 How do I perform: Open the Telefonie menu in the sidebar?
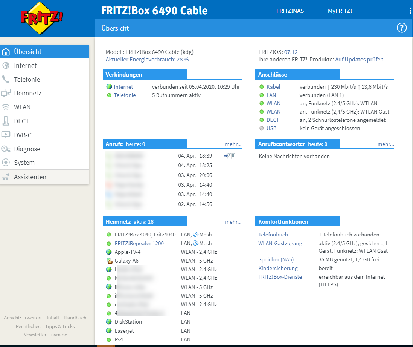[x=44, y=80]
